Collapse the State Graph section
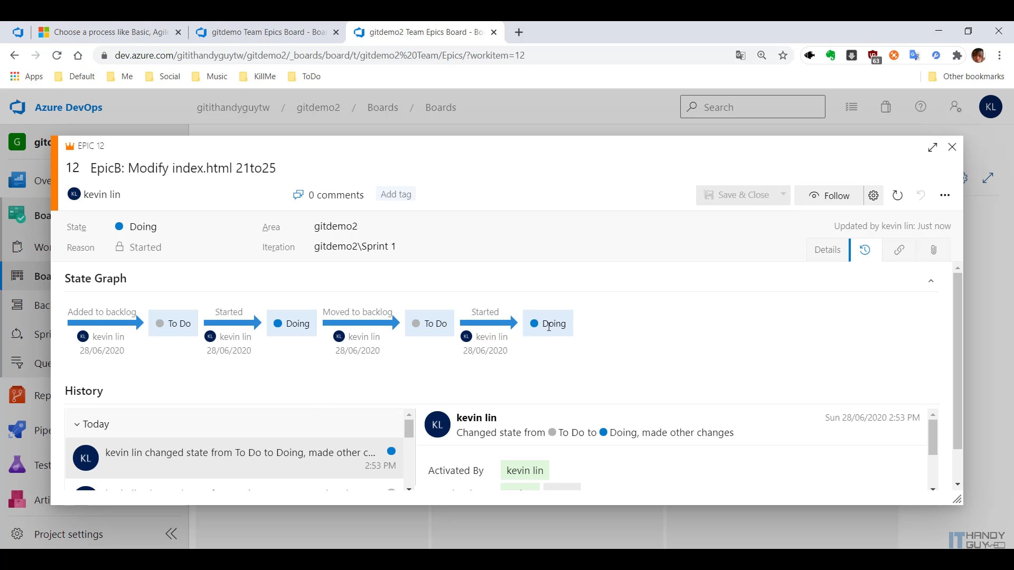 point(931,281)
